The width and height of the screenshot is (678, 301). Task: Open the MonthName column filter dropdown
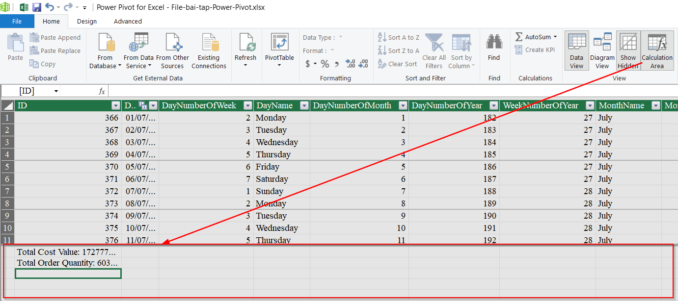point(655,105)
